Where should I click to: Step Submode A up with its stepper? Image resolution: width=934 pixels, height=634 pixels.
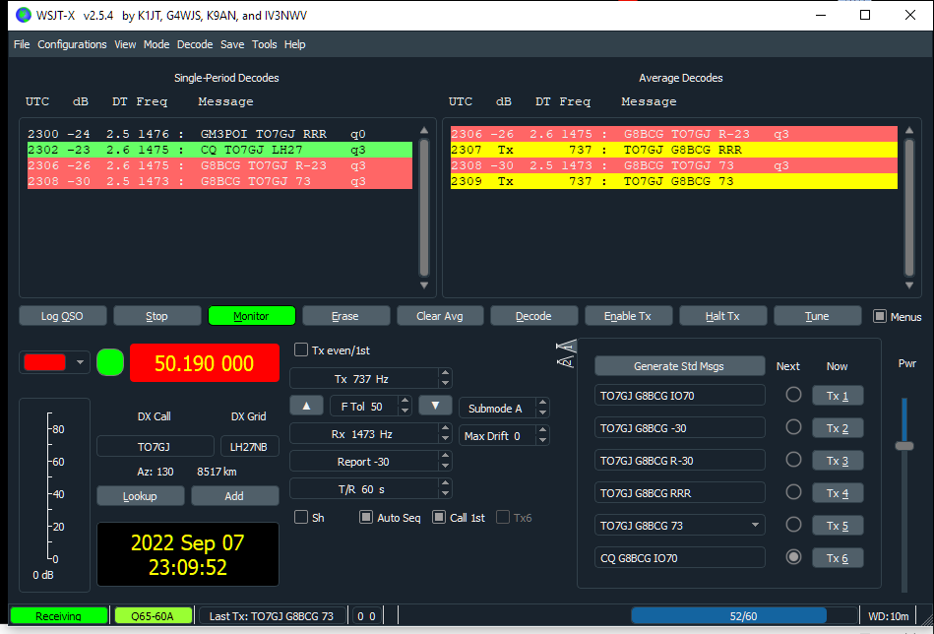pos(542,403)
